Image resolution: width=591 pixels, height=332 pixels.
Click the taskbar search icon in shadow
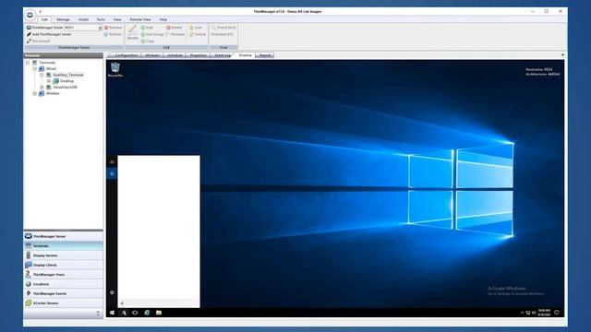click(124, 313)
